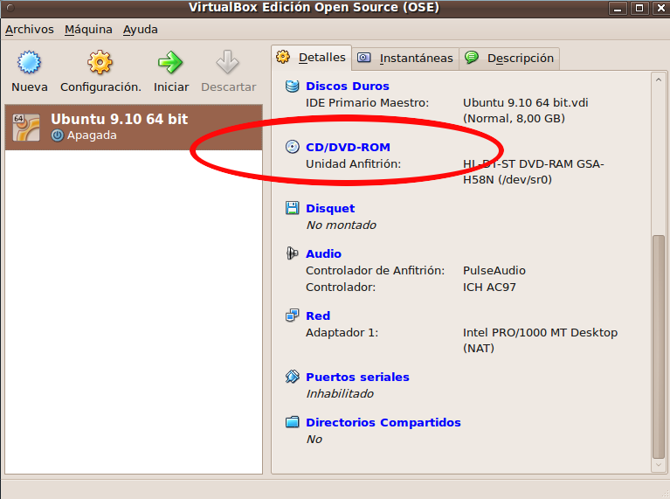
Task: Click the greyed Descartar down-arrow icon
Action: [x=227, y=62]
